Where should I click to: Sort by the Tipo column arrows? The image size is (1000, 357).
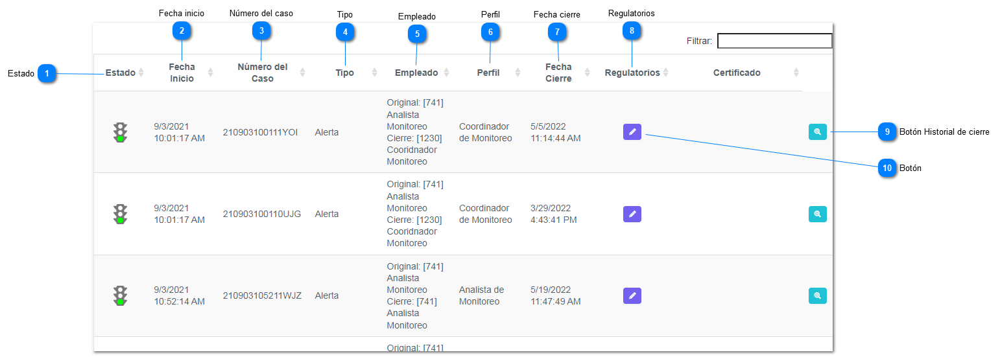pyautogui.click(x=374, y=73)
